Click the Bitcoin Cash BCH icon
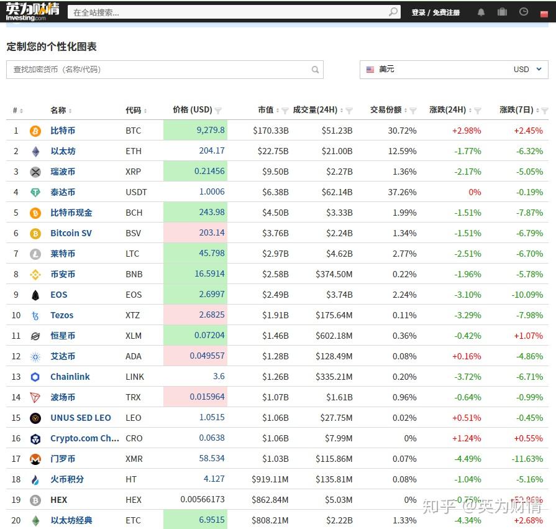Screen dimensions: 556x529 pyautogui.click(x=35, y=213)
